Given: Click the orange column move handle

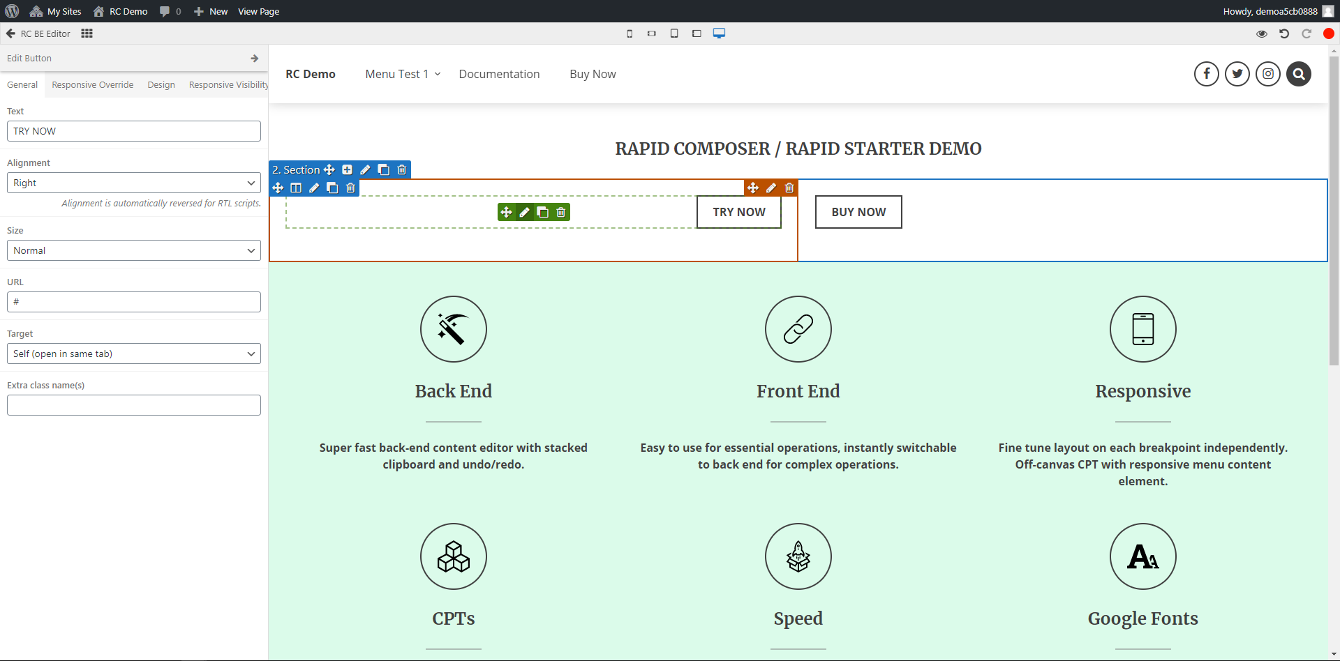Looking at the screenshot, I should point(753,188).
